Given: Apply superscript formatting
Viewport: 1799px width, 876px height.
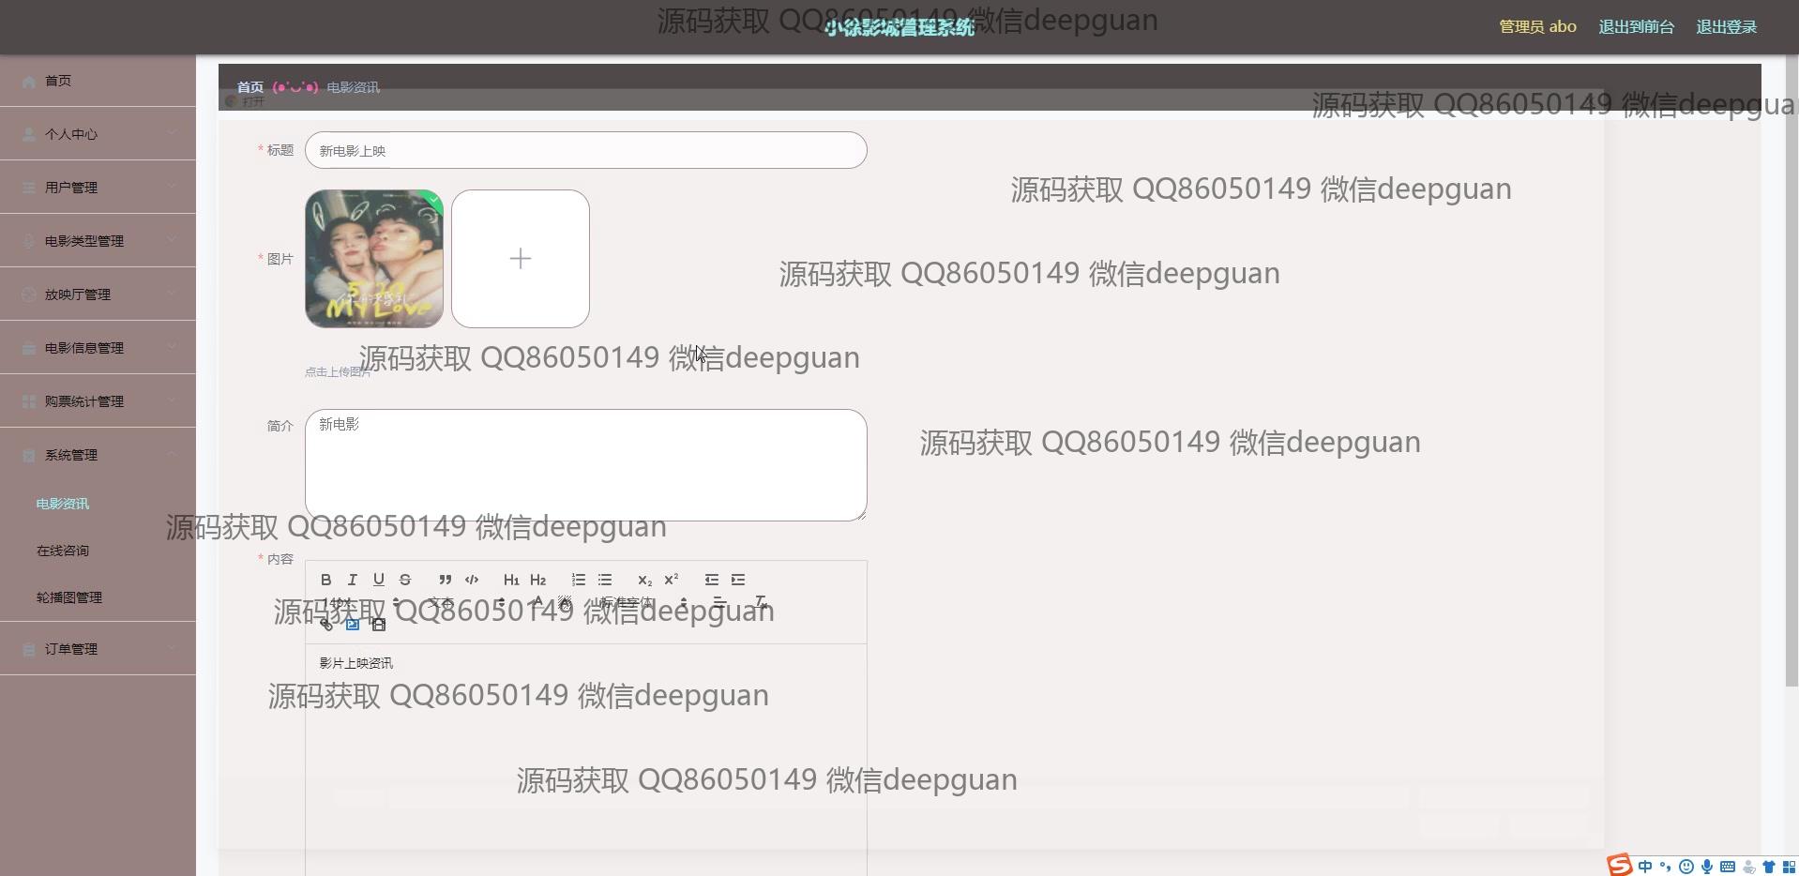Looking at the screenshot, I should tap(672, 580).
